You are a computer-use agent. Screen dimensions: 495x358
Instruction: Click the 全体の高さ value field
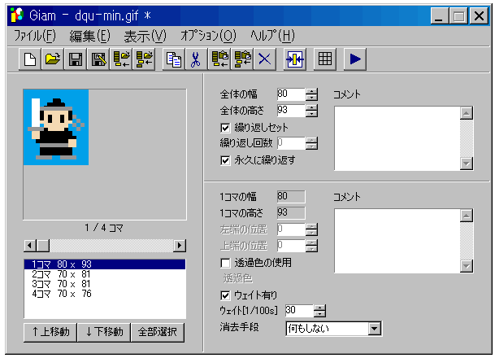(x=291, y=111)
